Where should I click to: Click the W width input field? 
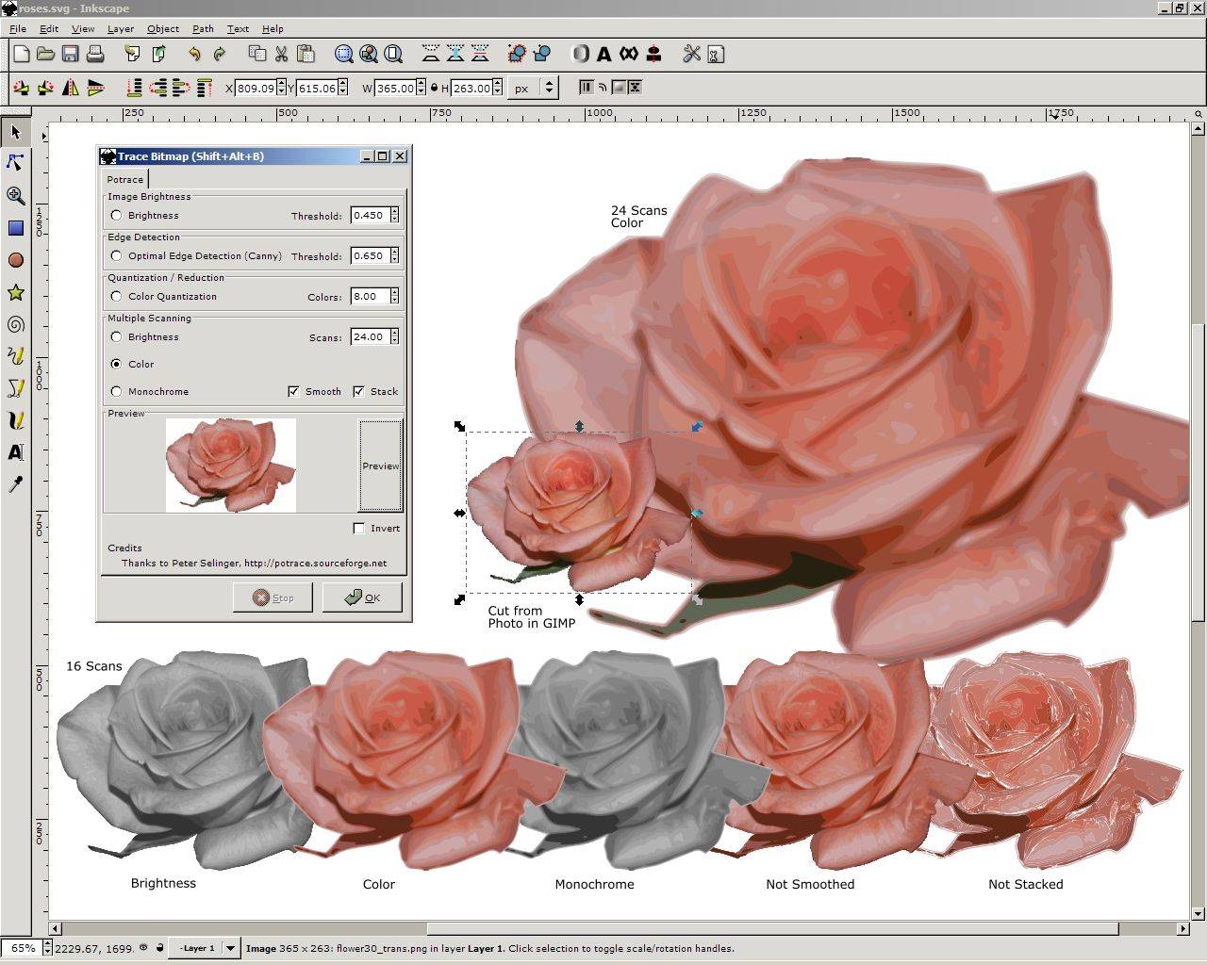coord(395,88)
